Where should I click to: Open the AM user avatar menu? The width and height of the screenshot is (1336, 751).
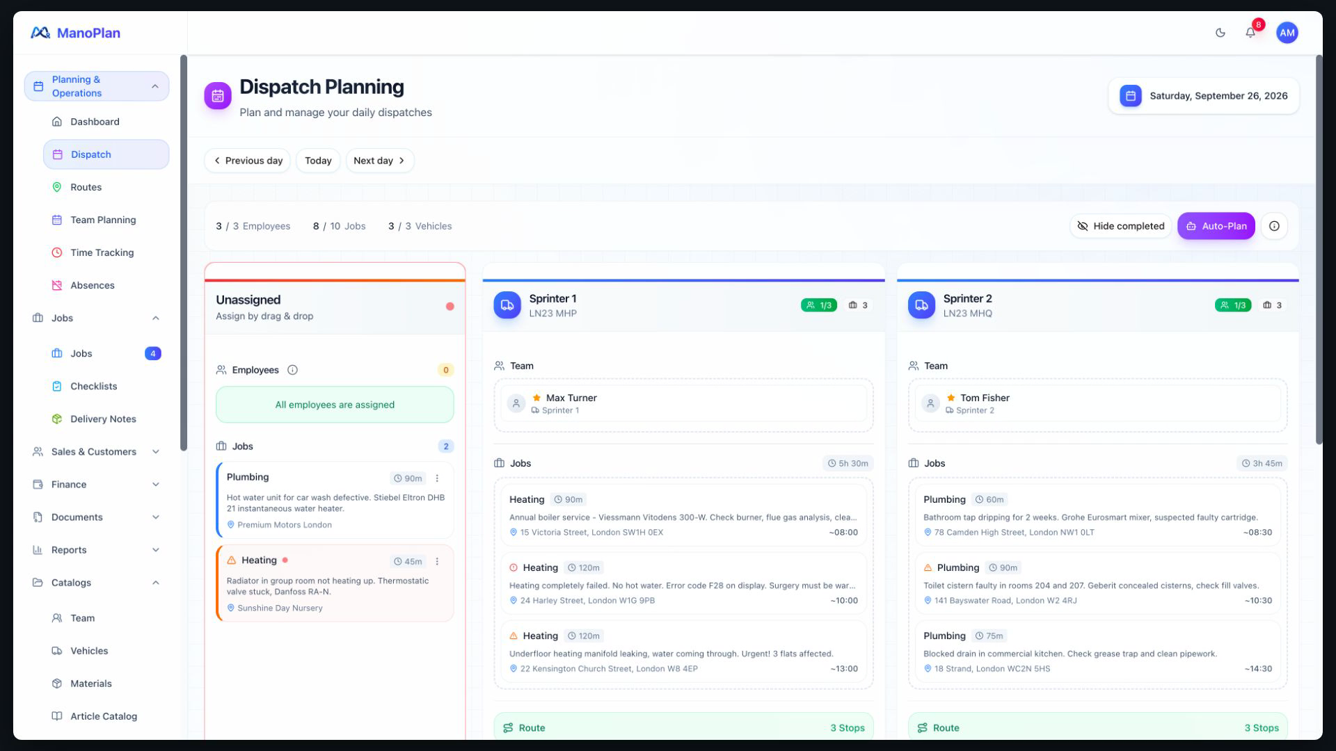[1287, 33]
